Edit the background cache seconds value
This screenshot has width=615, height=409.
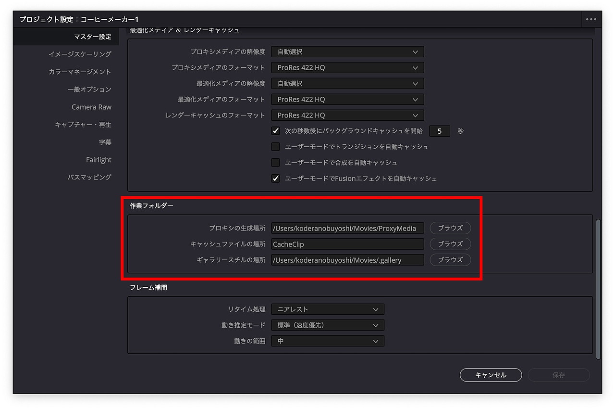tap(439, 130)
